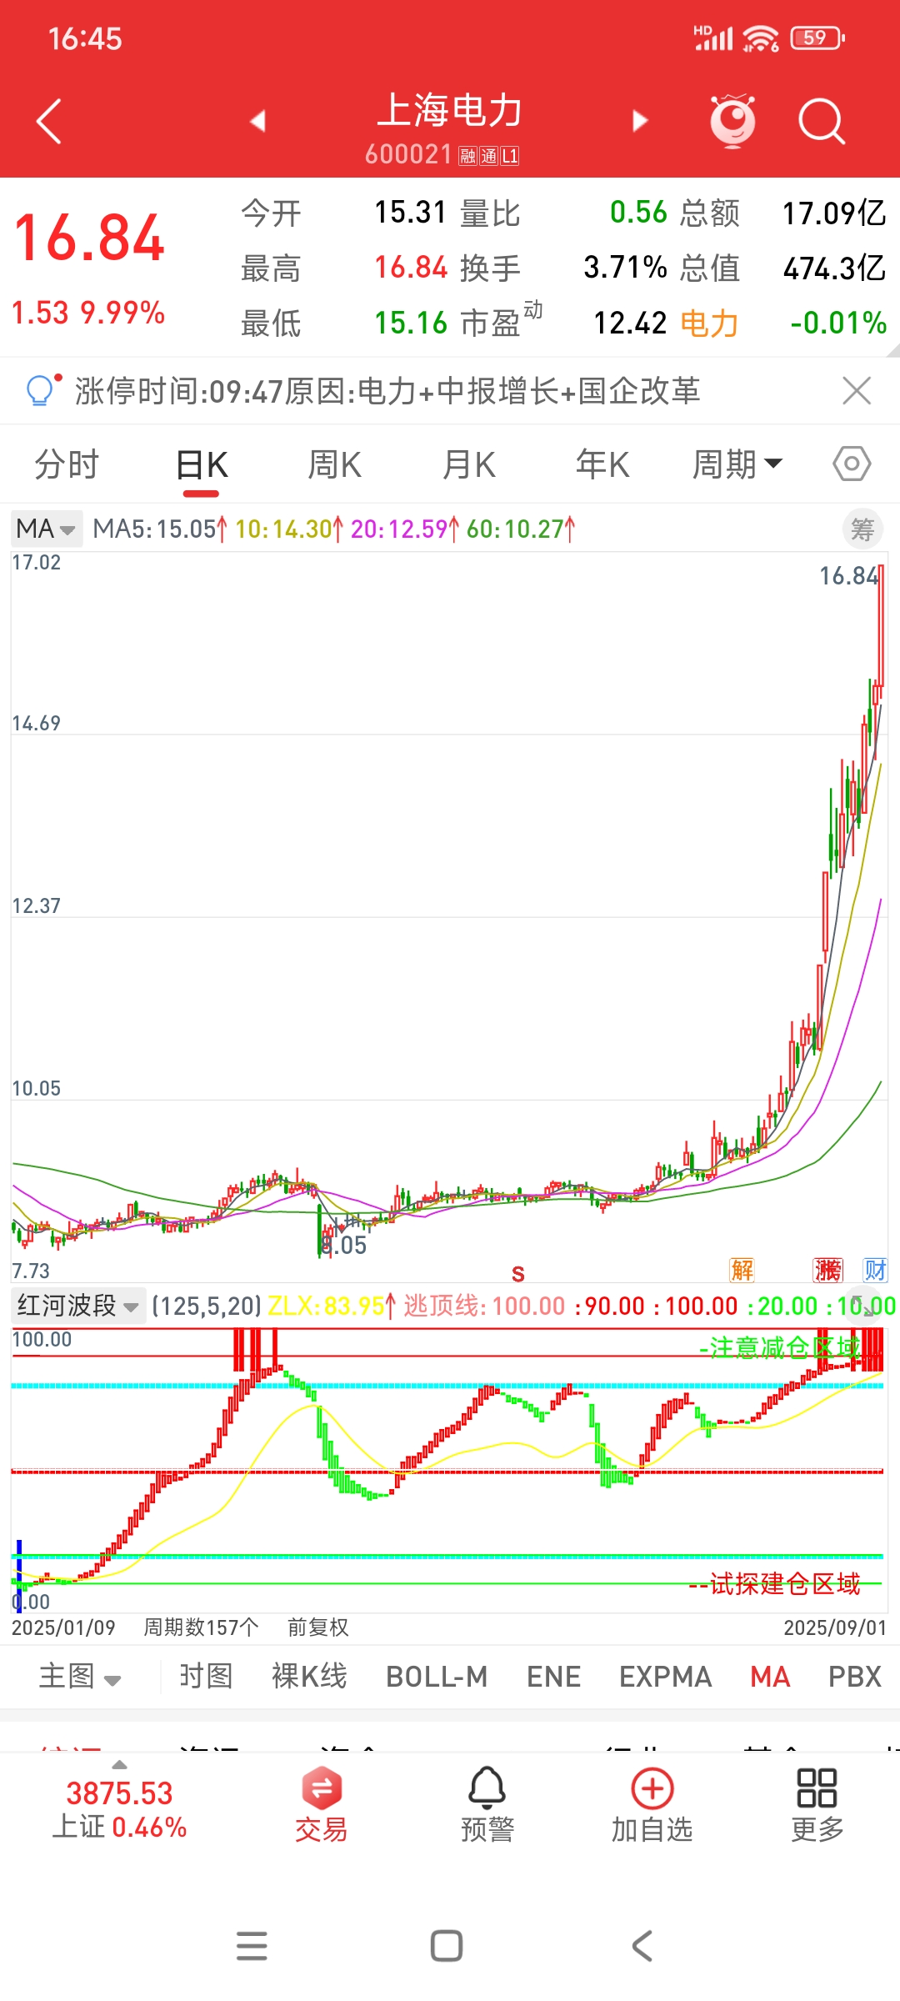
Task: Open chart settings hexagon icon
Action: click(852, 464)
